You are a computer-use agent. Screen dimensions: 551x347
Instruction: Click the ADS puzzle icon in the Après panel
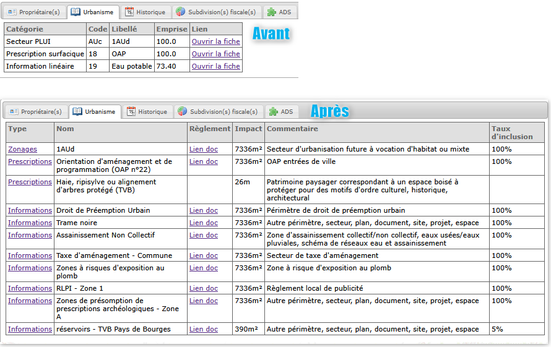(273, 112)
